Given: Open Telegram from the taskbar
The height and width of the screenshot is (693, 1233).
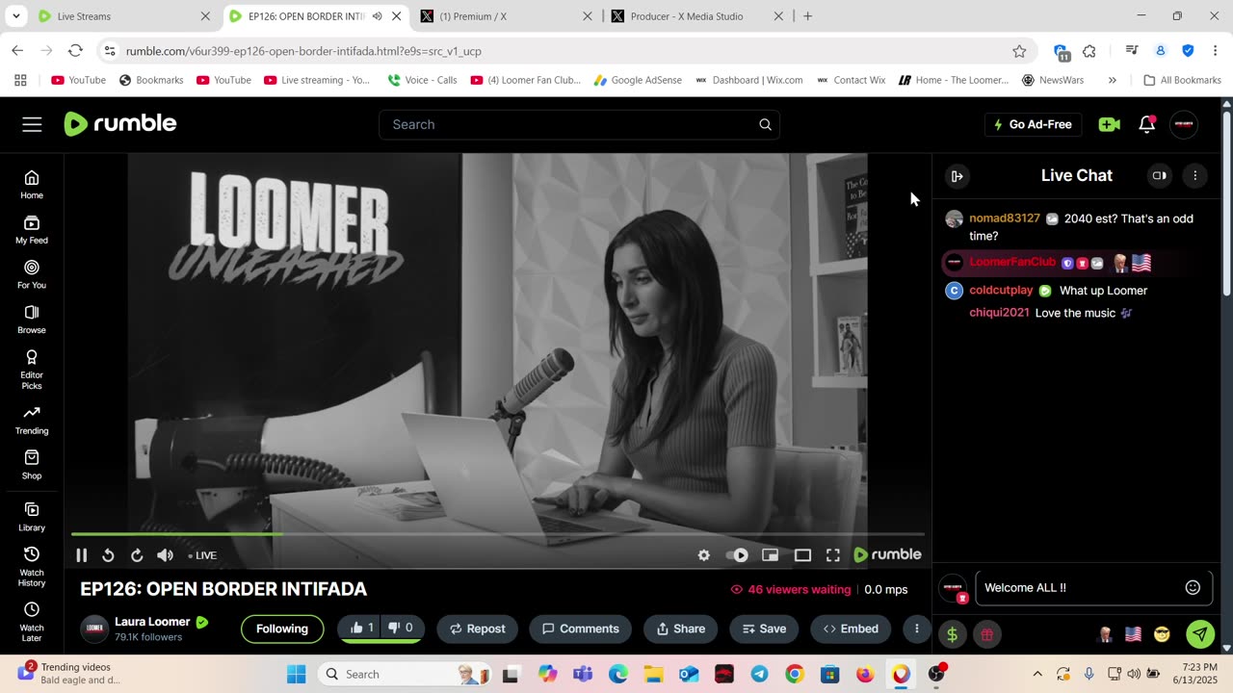Looking at the screenshot, I should [x=759, y=674].
